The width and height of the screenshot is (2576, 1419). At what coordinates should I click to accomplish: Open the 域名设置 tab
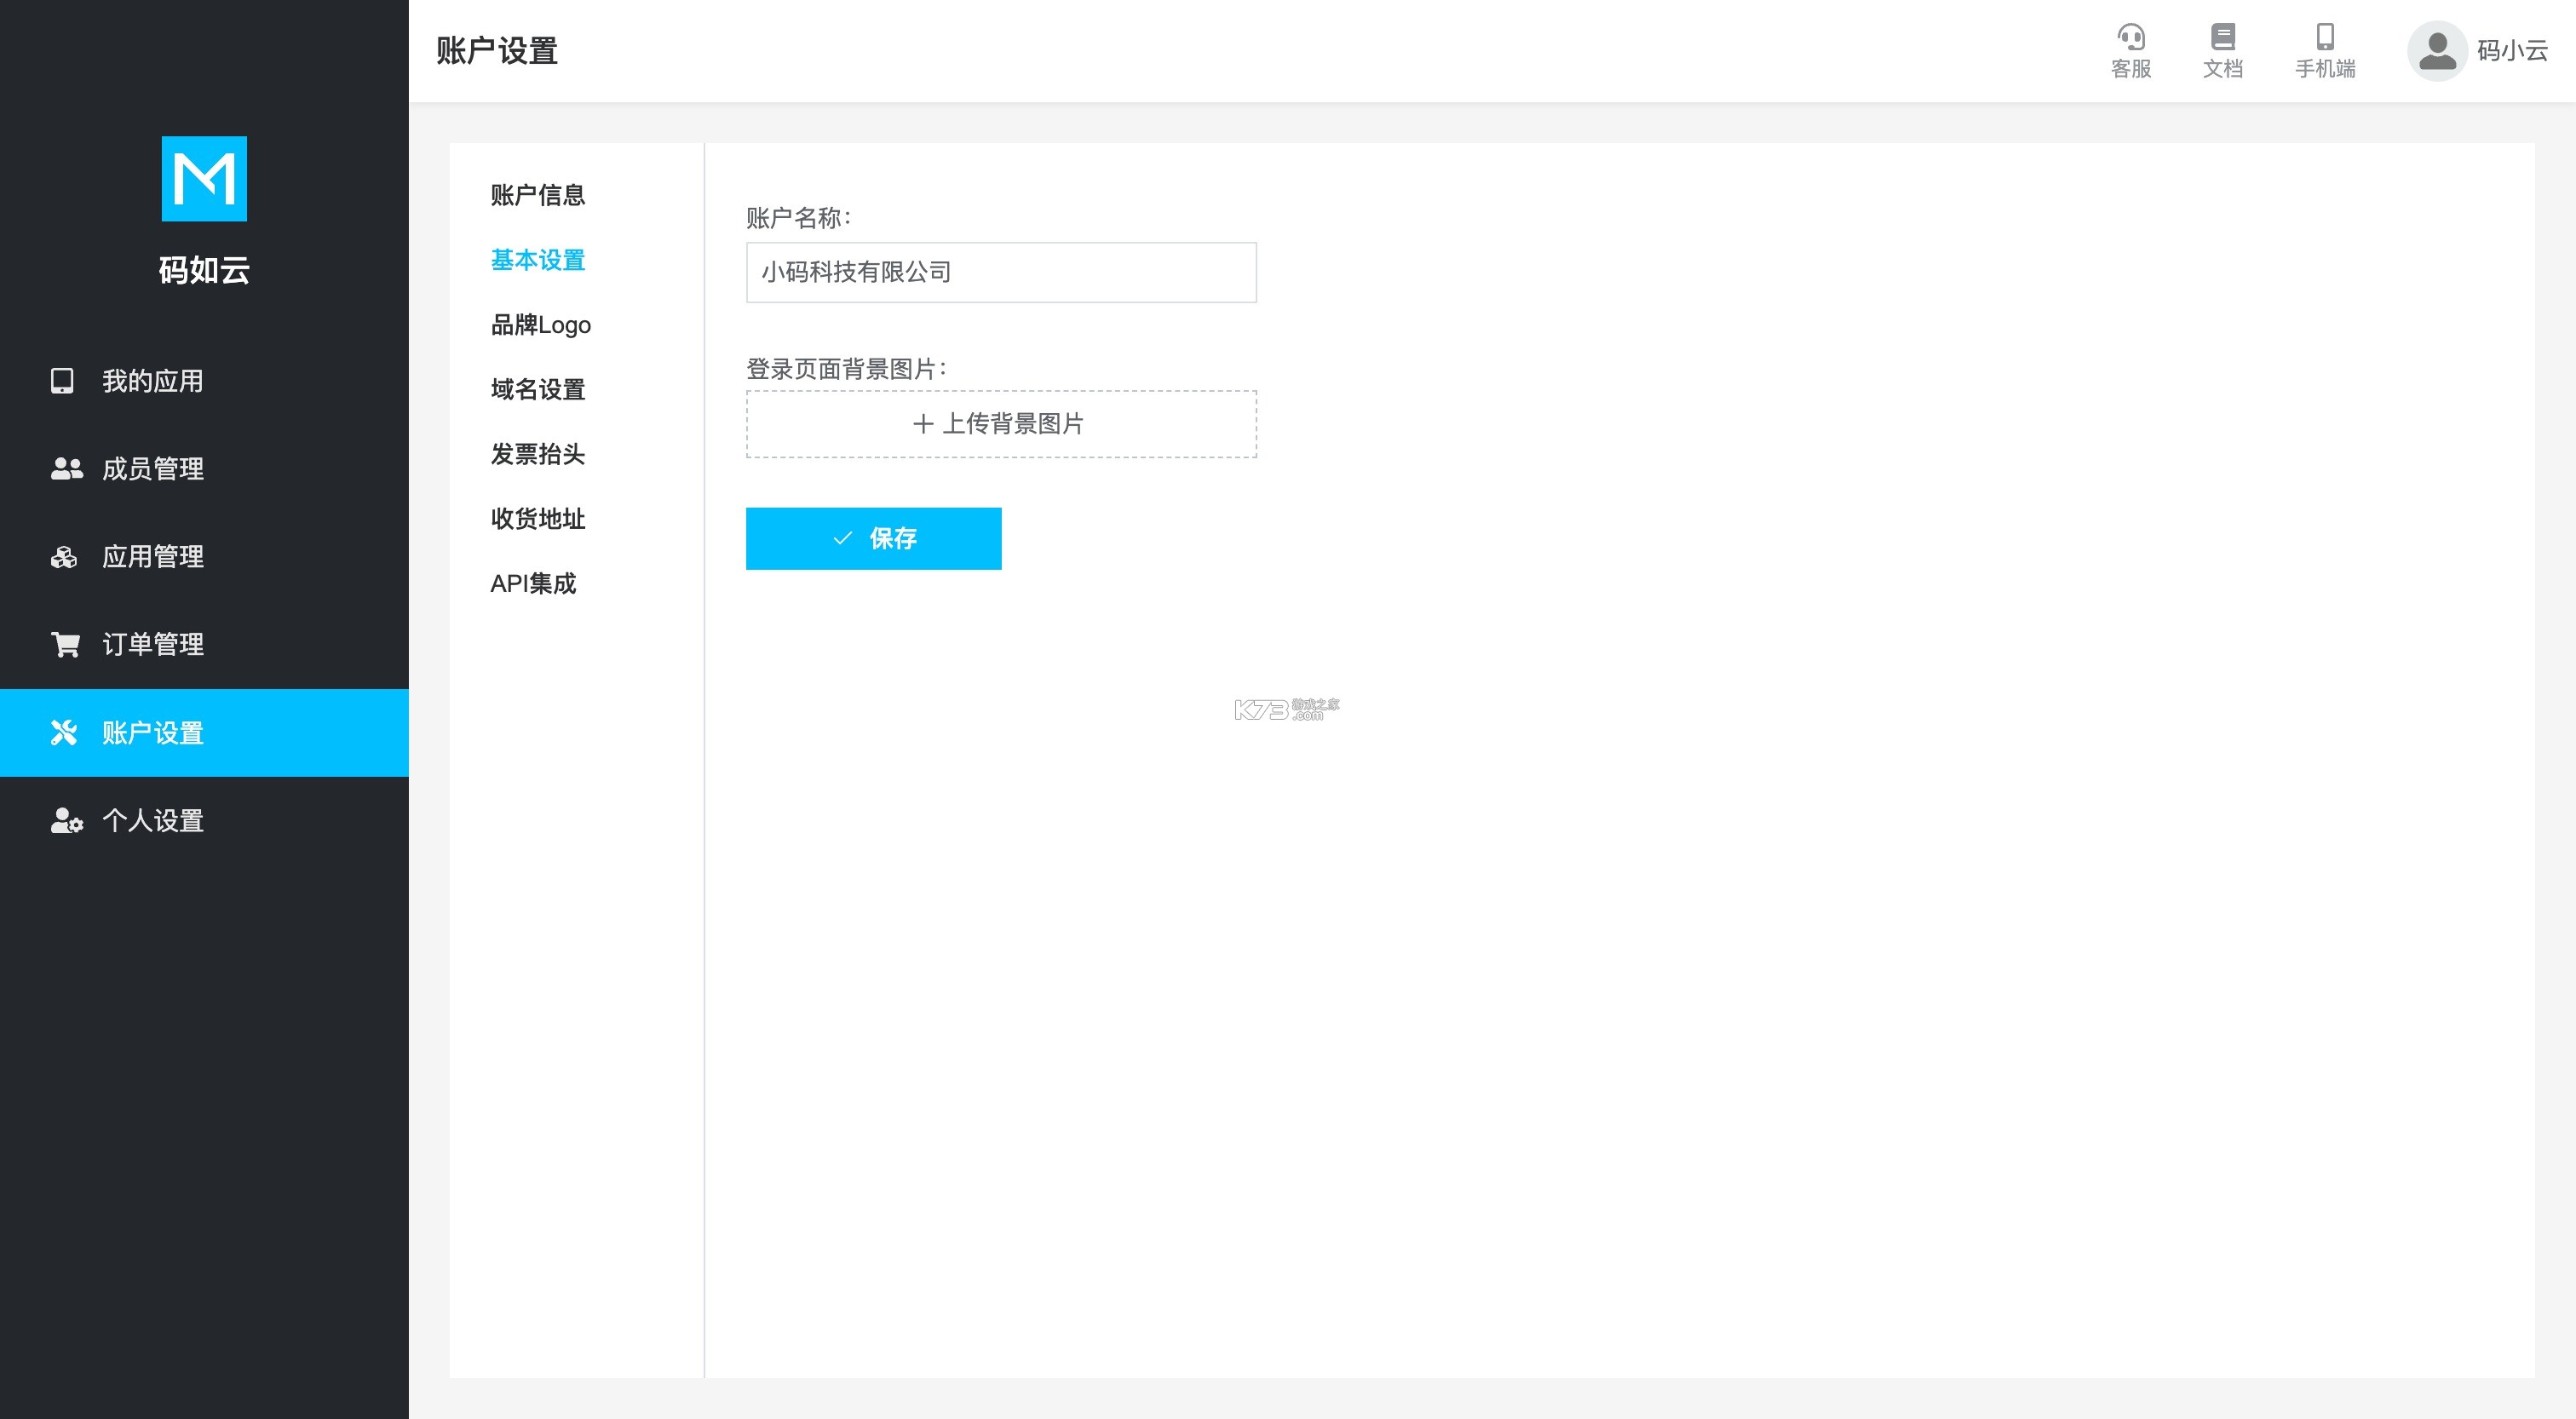tap(538, 389)
